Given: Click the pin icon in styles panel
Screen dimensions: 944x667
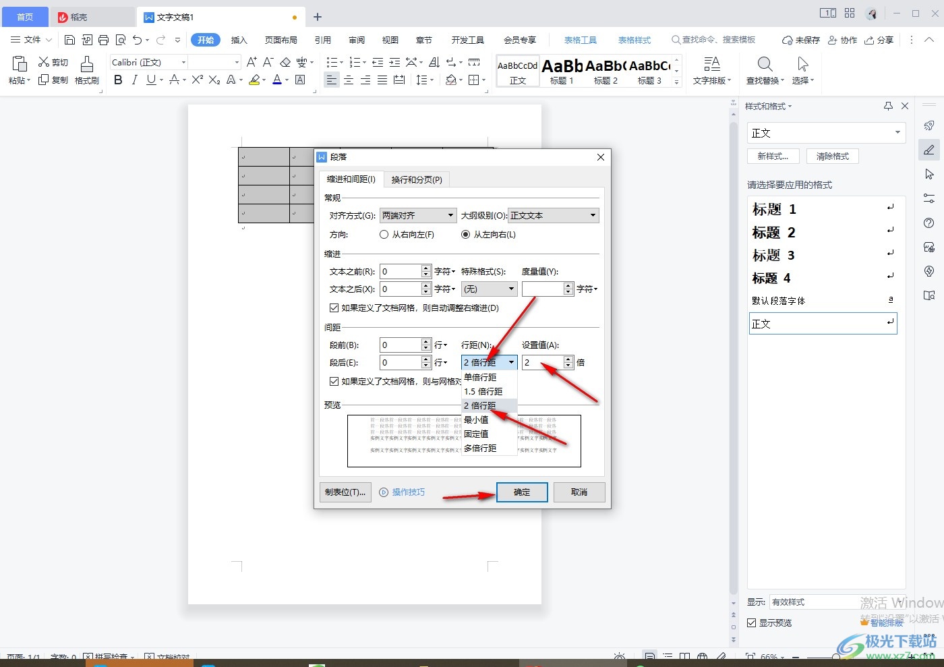Looking at the screenshot, I should coord(888,106).
